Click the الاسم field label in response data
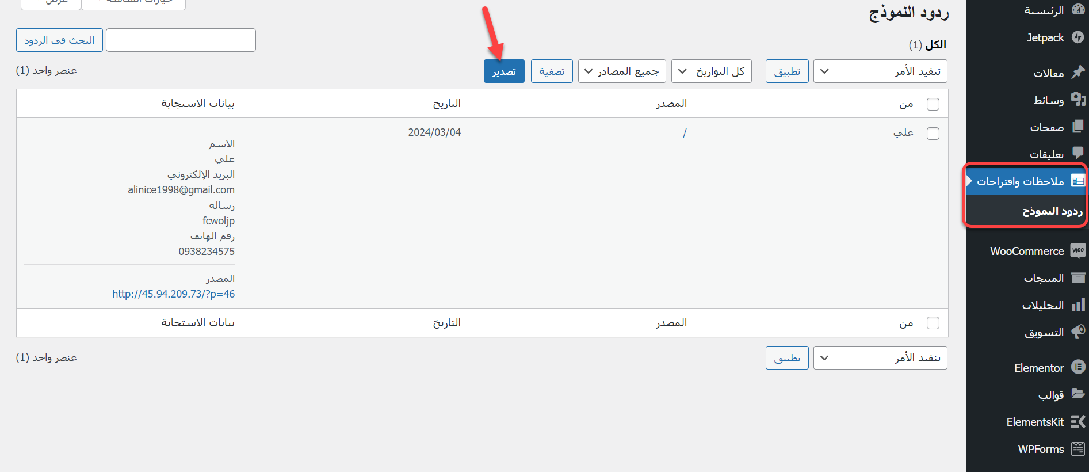The width and height of the screenshot is (1089, 472). (222, 144)
